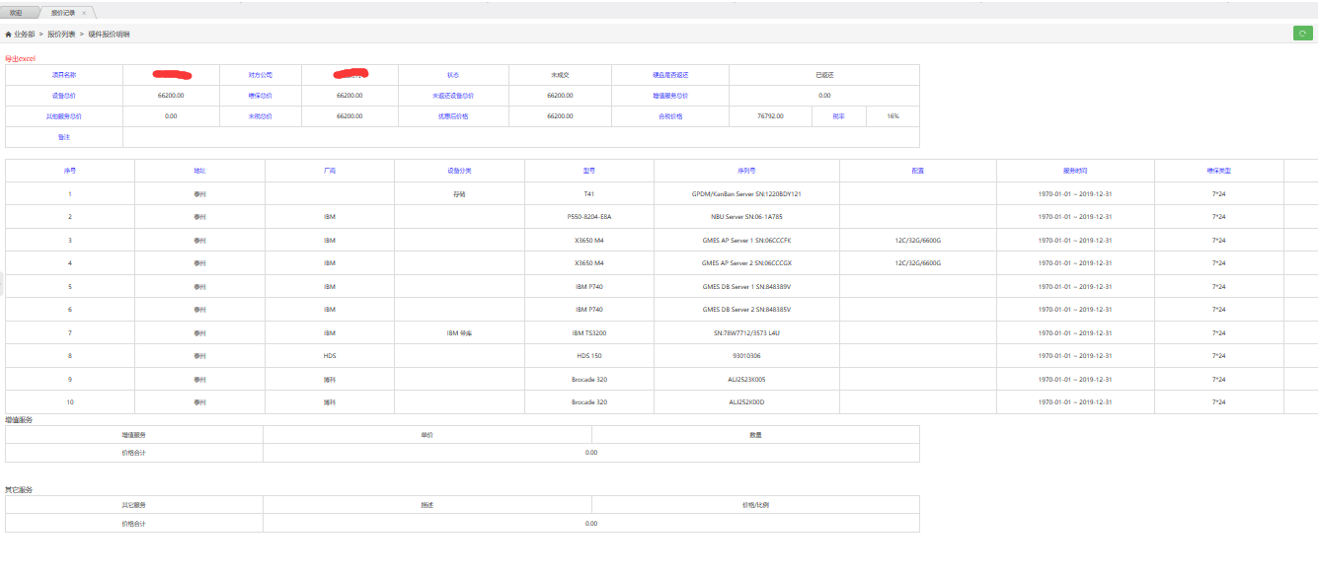1318x578 pixels.
Task: Open 报价列表 in the breadcrumb
Action: (x=61, y=35)
